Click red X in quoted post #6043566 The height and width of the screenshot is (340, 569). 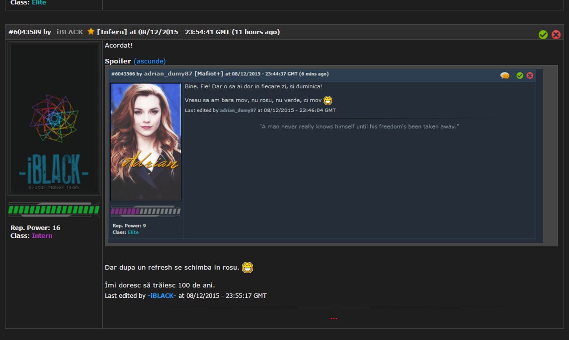point(530,75)
